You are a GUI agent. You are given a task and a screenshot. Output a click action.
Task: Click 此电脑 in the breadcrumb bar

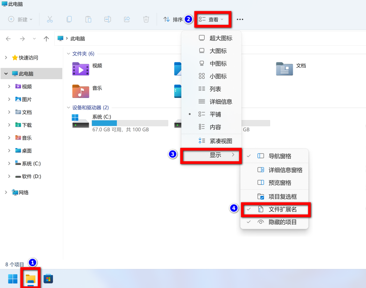pyautogui.click(x=77, y=38)
